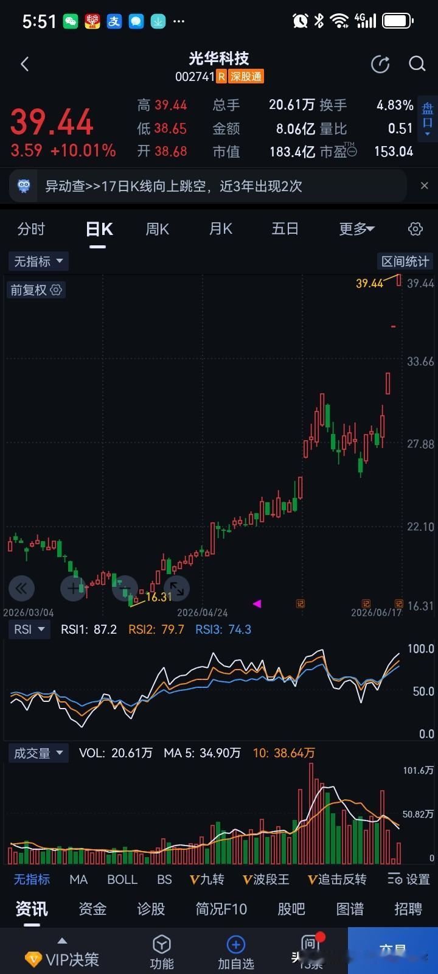Image resolution: width=438 pixels, height=974 pixels.
Task: Tap the VOL: 20.61万 reading
Action: click(x=116, y=753)
